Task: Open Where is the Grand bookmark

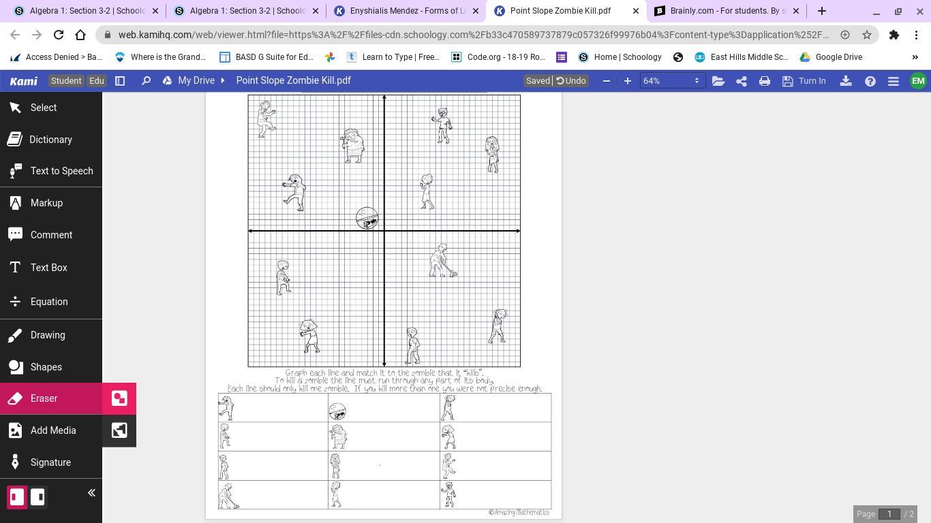Action: click(x=160, y=57)
